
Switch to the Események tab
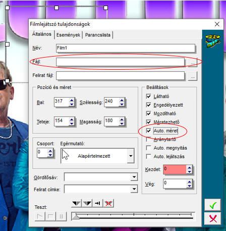pos(68,35)
